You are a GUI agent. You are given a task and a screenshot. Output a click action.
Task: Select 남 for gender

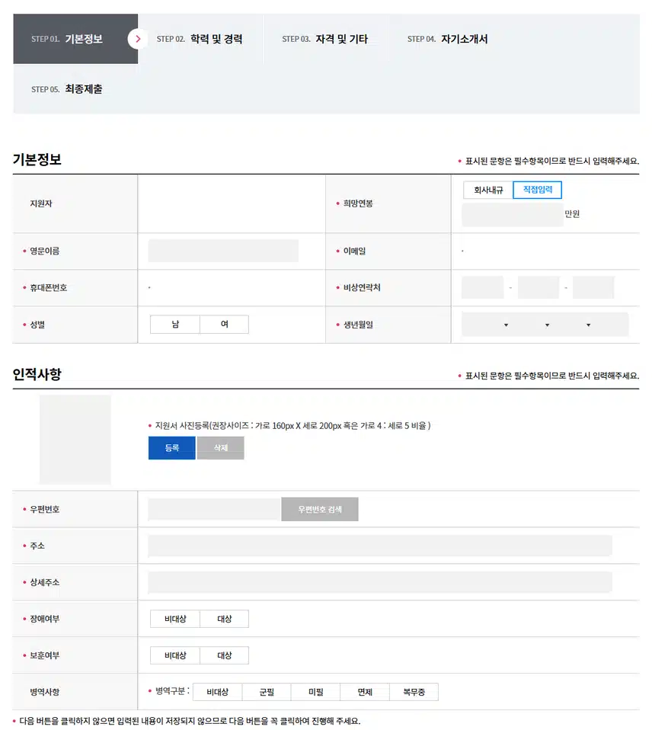point(175,324)
